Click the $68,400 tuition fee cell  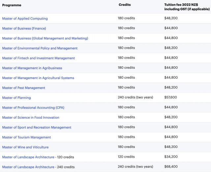pyautogui.click(x=171, y=167)
